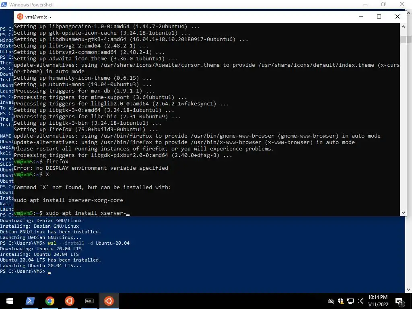Open the OneDrive cloud tray icon

pyautogui.click(x=331, y=301)
